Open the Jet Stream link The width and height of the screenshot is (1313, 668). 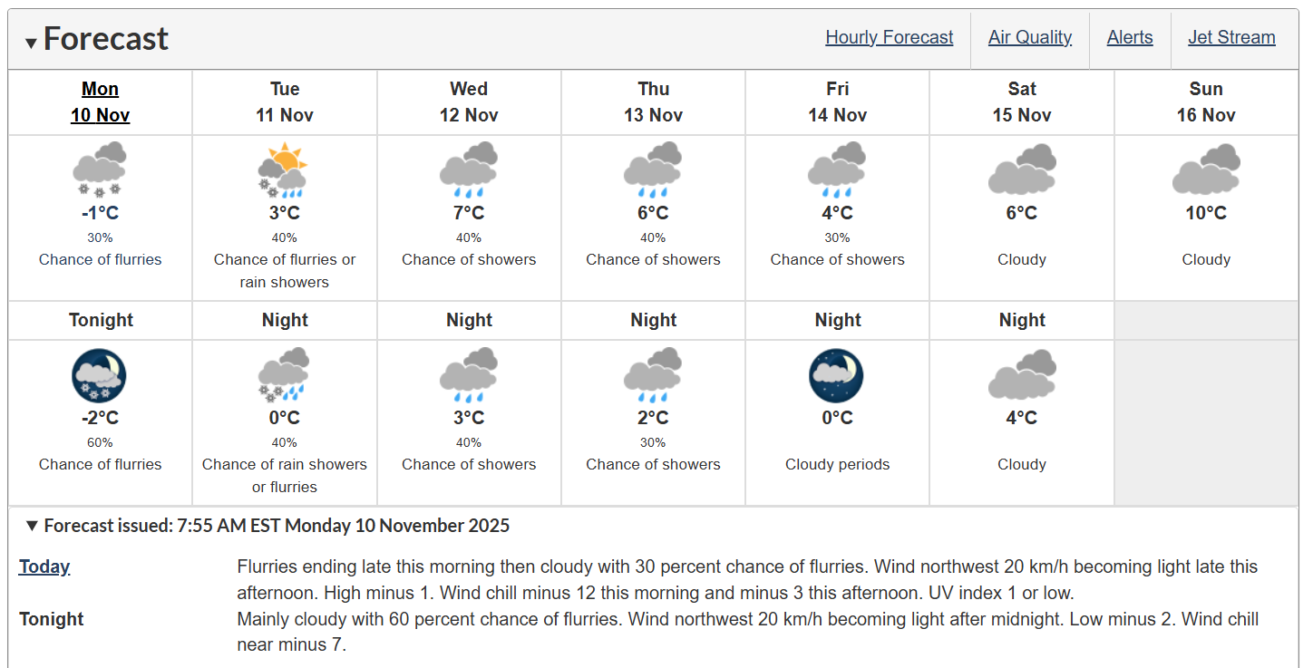1231,37
